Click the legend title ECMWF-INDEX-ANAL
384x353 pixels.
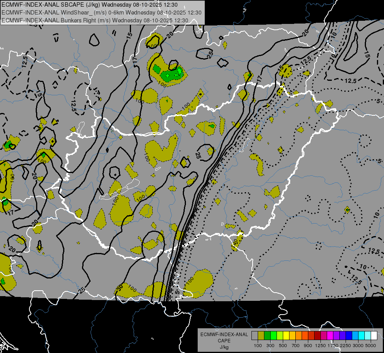224,335
